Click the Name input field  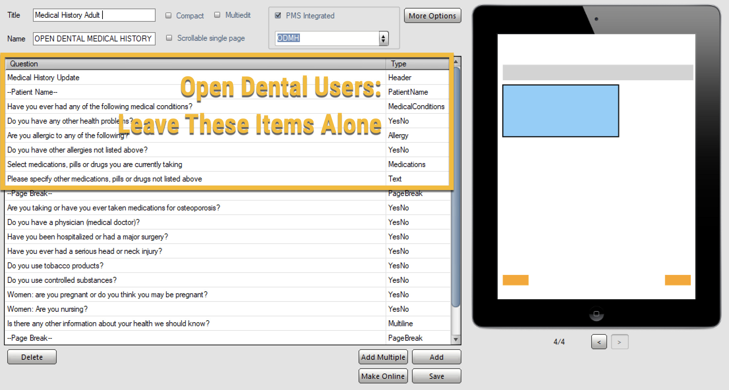click(94, 38)
